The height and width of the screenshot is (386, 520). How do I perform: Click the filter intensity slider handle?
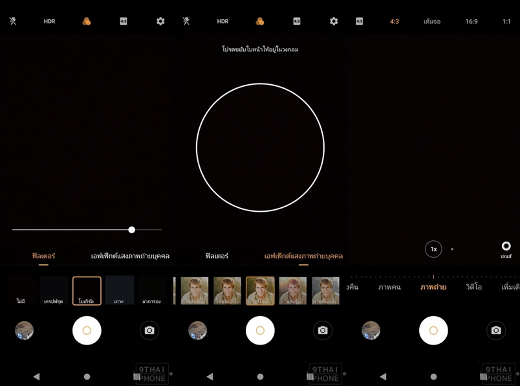tap(132, 230)
